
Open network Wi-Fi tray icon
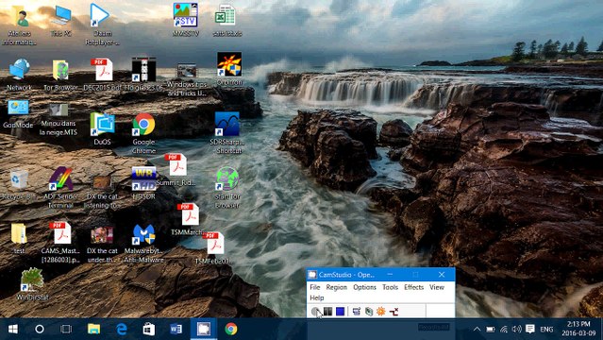pyautogui.click(x=504, y=330)
